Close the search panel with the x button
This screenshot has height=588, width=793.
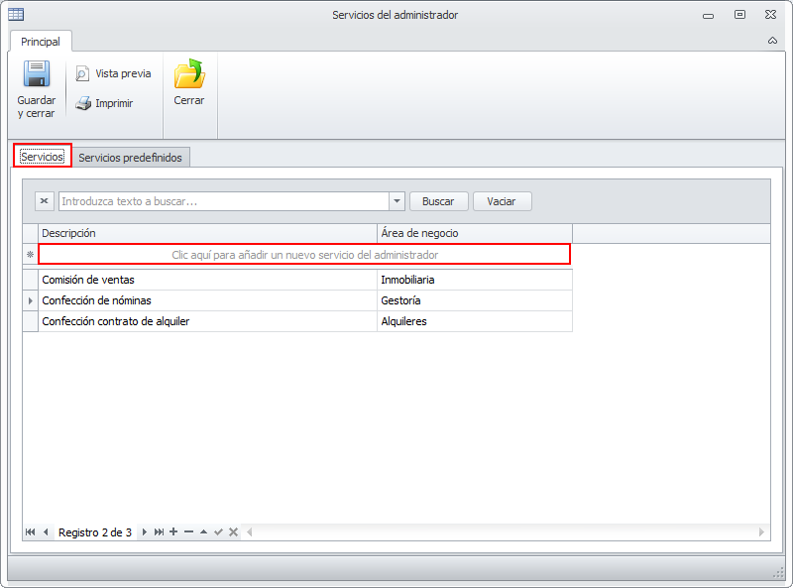pos(44,201)
